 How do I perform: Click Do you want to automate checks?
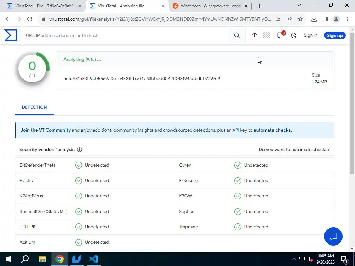294,150
